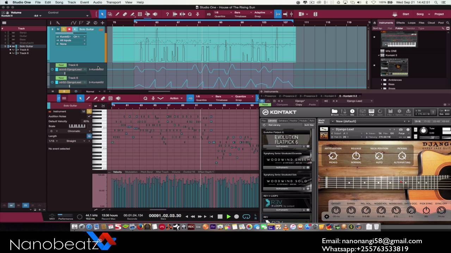Switch to the Loops browser tab
This screenshot has height=253, width=451.
(412, 23)
